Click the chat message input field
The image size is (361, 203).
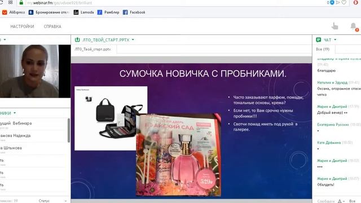tap(326, 201)
